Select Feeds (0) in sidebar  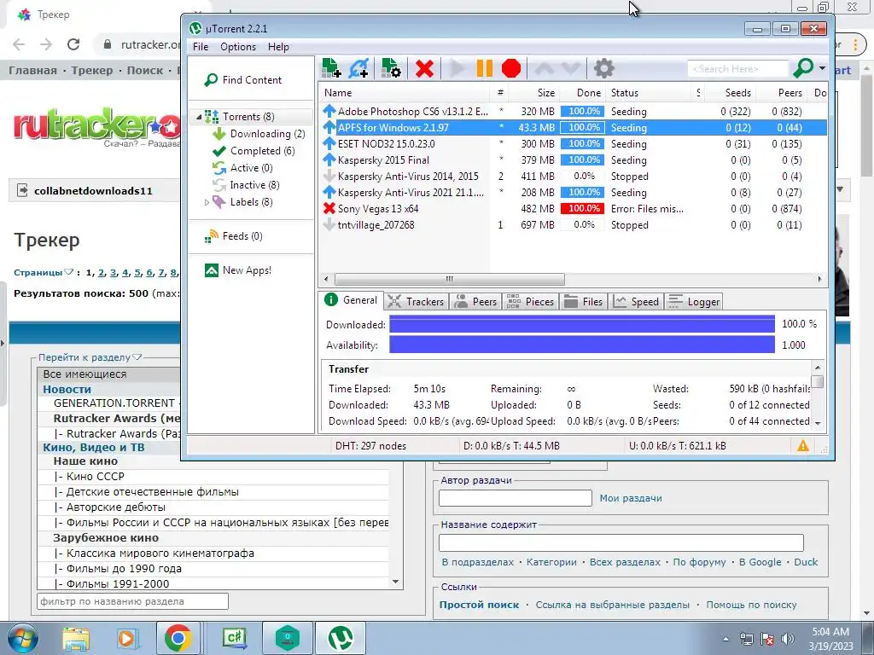pyautogui.click(x=234, y=236)
